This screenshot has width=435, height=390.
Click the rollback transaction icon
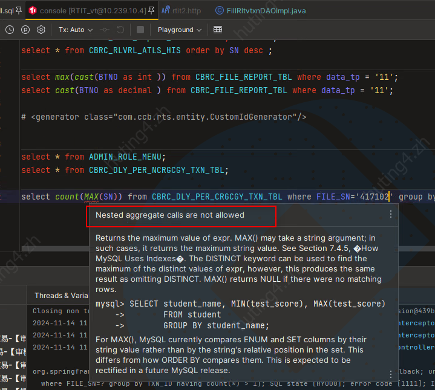[120, 30]
